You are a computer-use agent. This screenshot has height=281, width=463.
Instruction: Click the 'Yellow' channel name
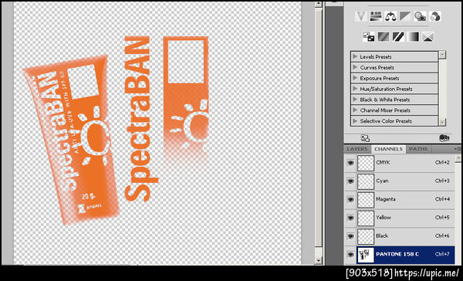tap(384, 218)
